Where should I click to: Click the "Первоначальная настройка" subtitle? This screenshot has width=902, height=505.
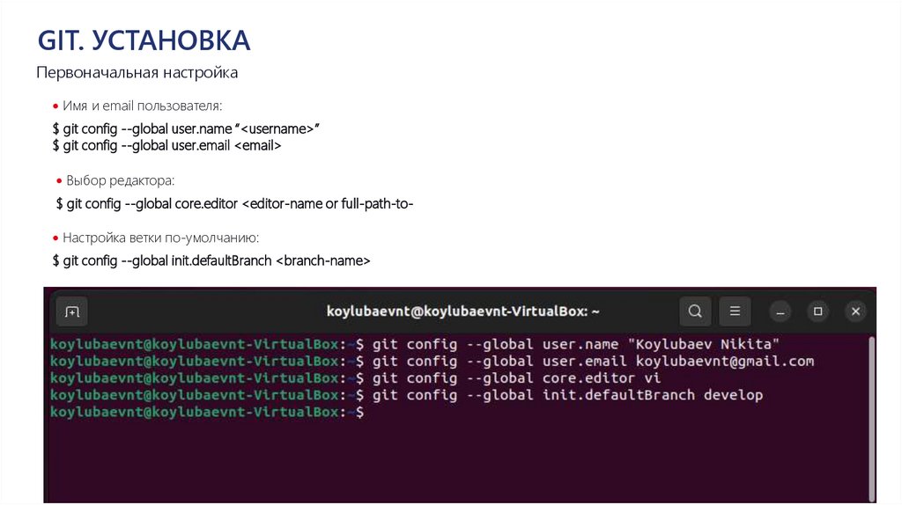pyautogui.click(x=137, y=73)
